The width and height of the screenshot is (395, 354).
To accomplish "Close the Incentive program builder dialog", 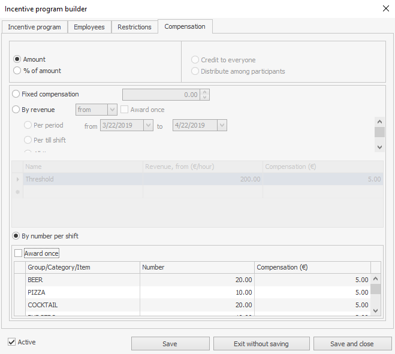I will click(385, 8).
